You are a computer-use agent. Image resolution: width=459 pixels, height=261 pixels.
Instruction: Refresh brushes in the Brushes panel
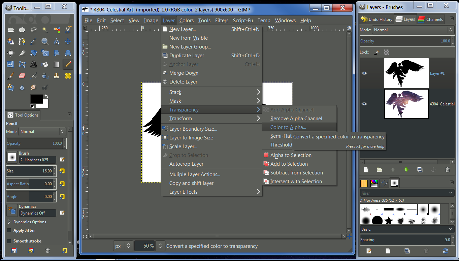(446, 251)
